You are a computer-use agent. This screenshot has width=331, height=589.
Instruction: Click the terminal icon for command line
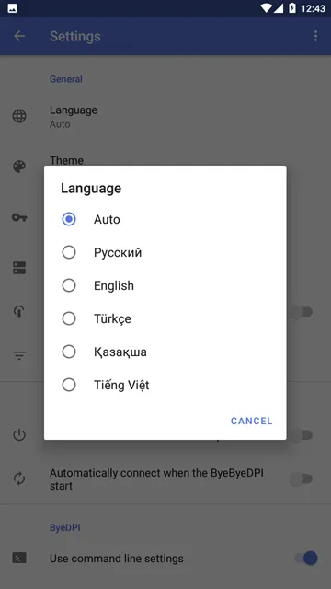[19, 558]
